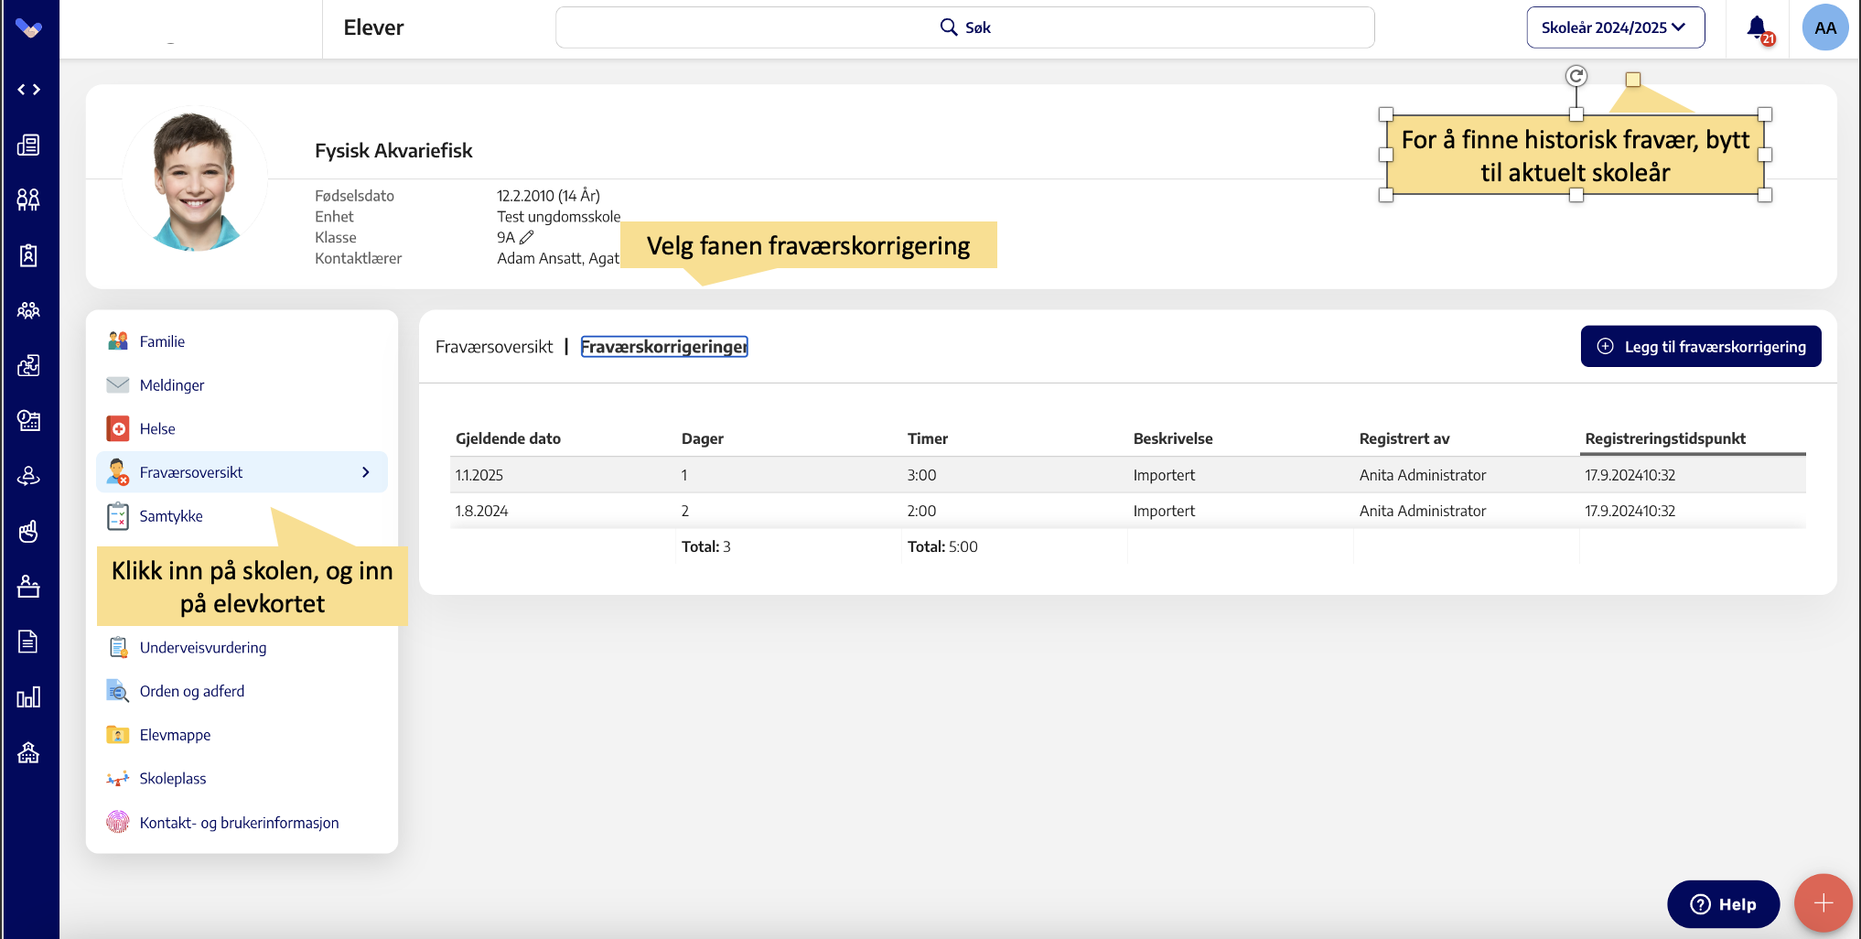Click the notification bell icon
Image resolution: width=1861 pixels, height=939 pixels.
(1756, 27)
